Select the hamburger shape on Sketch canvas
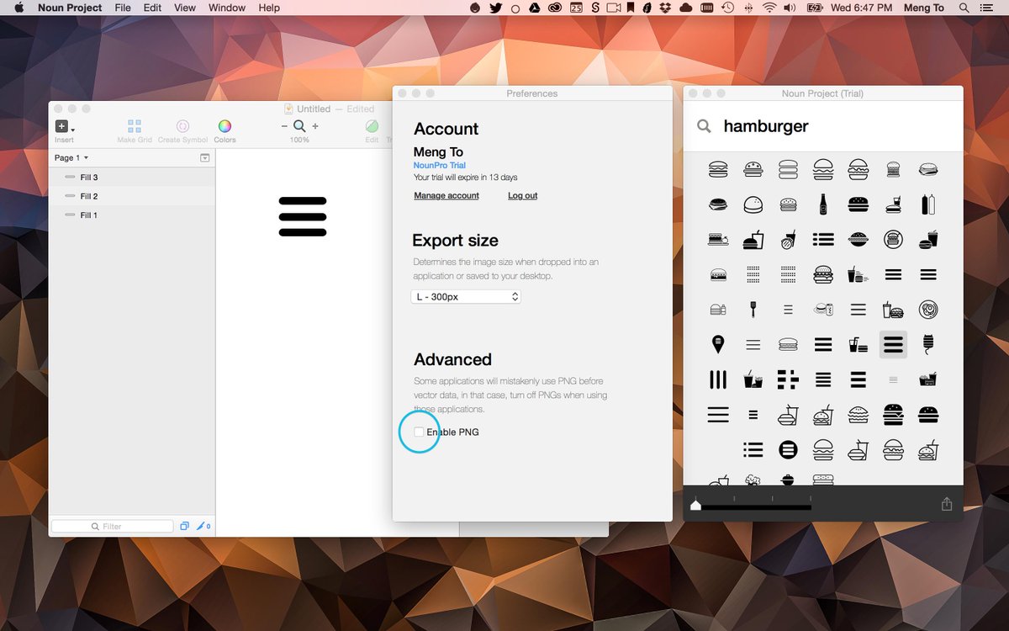 coord(303,216)
